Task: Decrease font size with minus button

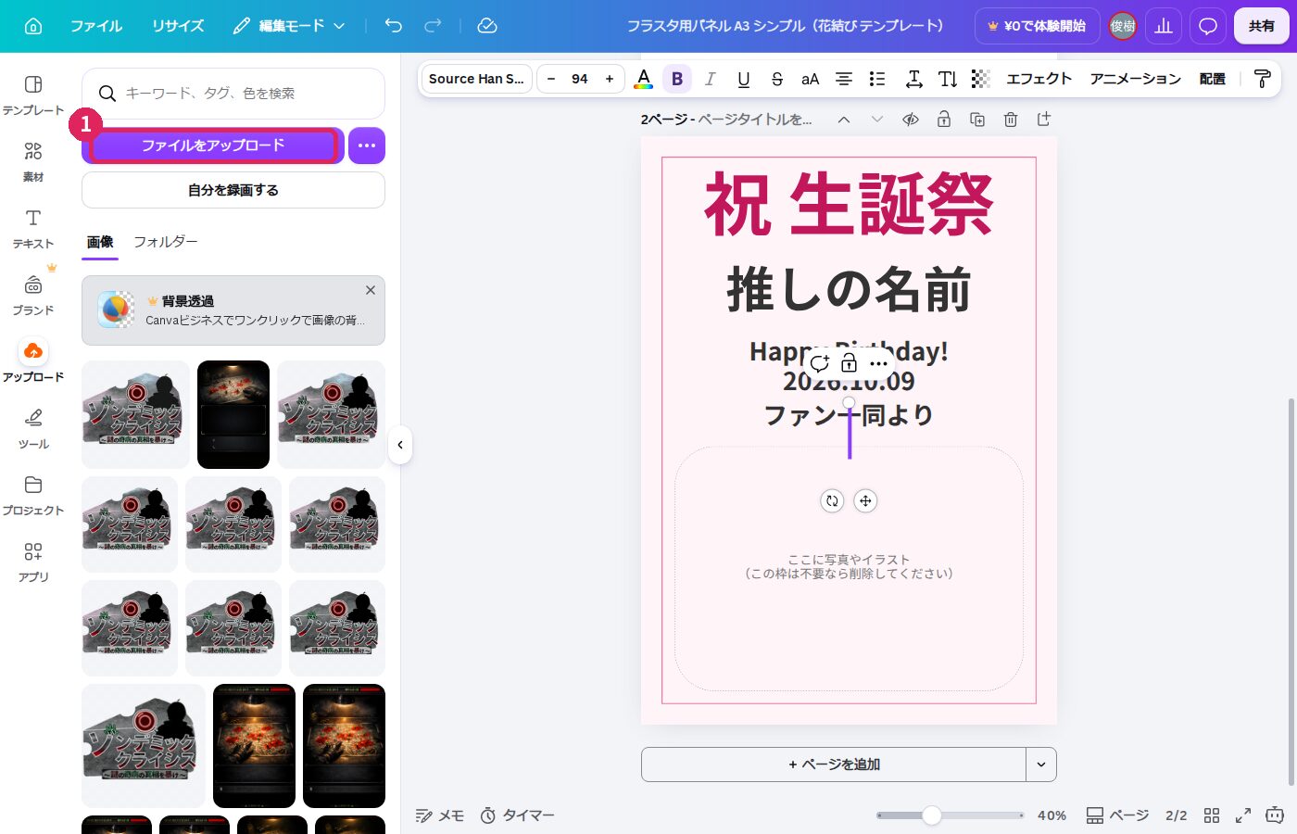Action: [551, 79]
